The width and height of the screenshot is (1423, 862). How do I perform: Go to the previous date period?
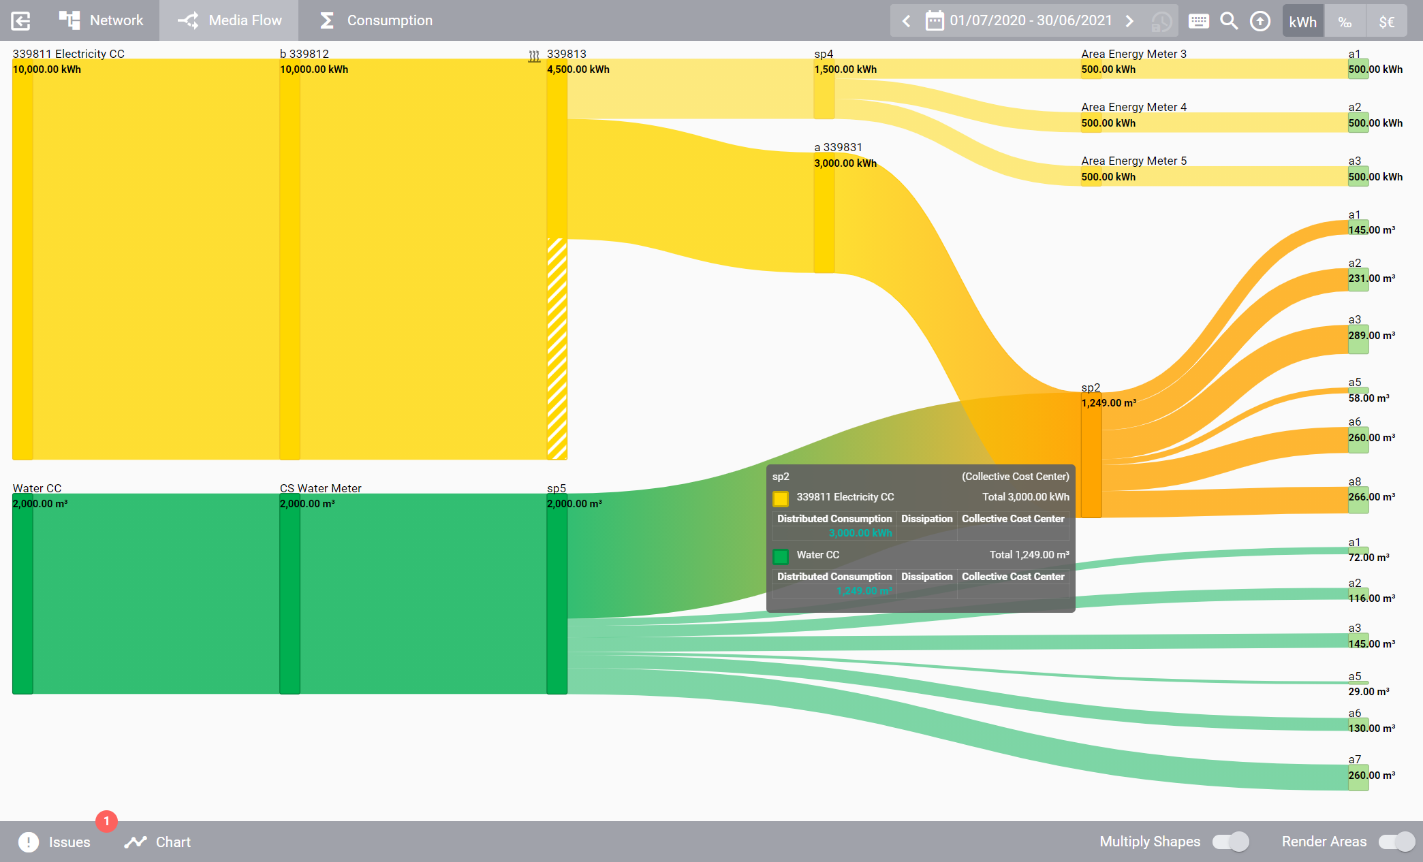pos(907,20)
